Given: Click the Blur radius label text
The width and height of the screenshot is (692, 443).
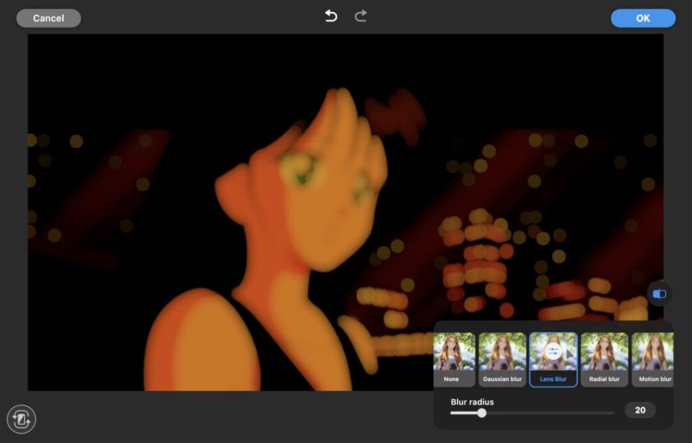Looking at the screenshot, I should click(x=472, y=402).
